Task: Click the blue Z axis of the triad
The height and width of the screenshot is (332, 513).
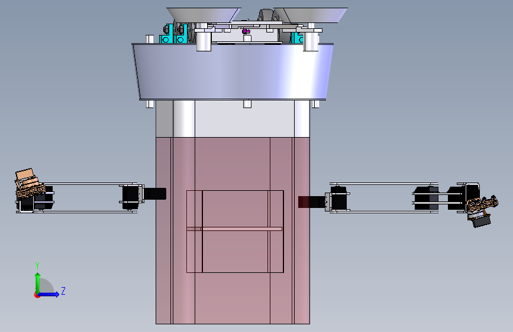Action: tap(49, 294)
